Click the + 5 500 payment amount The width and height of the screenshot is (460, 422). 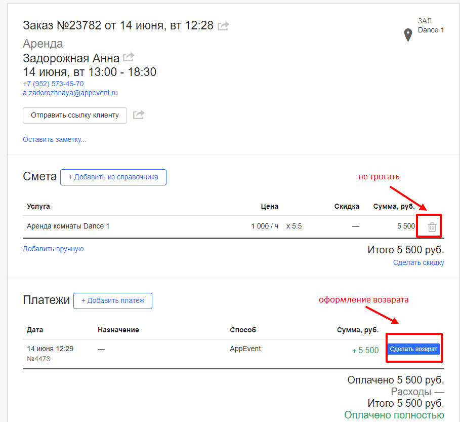tap(365, 350)
